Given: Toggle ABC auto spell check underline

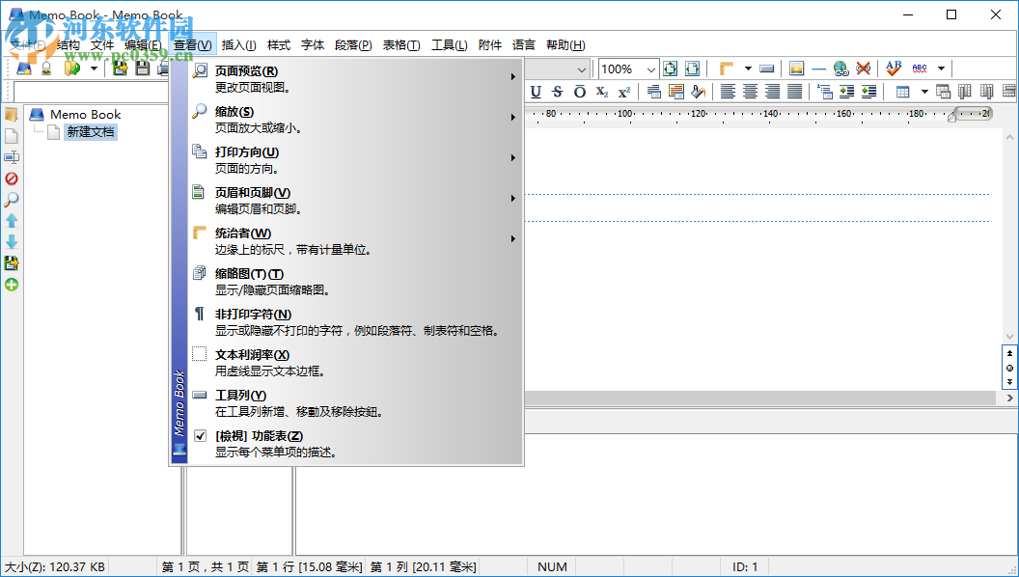Looking at the screenshot, I should point(920,69).
